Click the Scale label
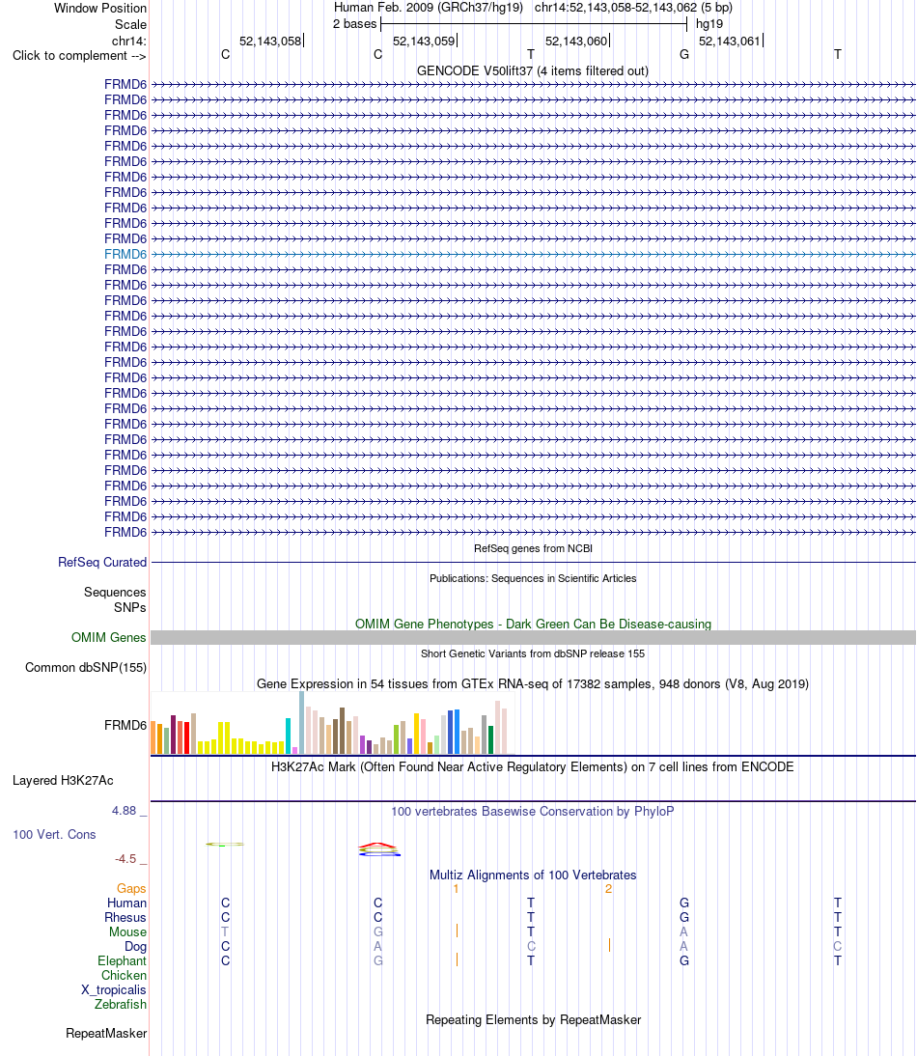The width and height of the screenshot is (917, 1056). coord(130,24)
